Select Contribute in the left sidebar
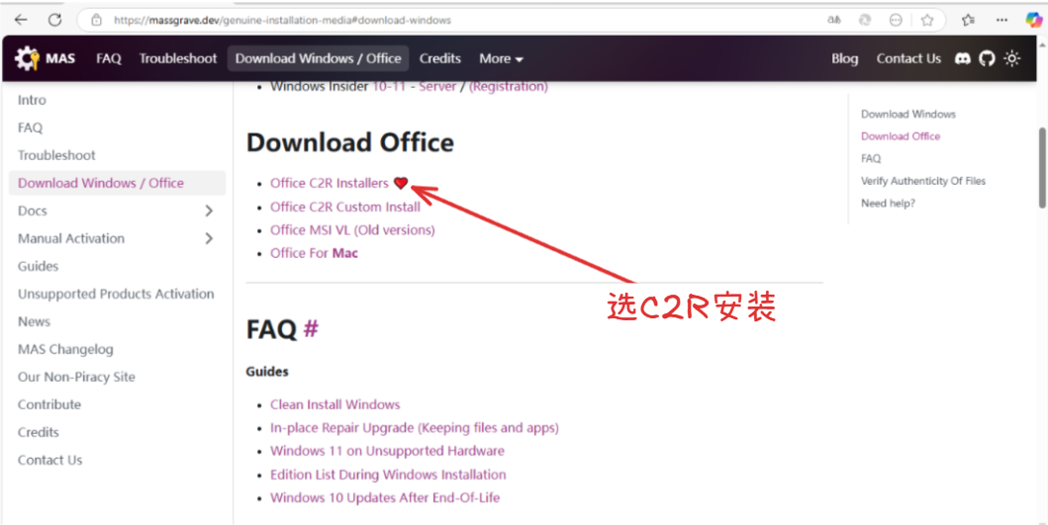Viewport: 1048px width, 525px height. click(x=49, y=404)
